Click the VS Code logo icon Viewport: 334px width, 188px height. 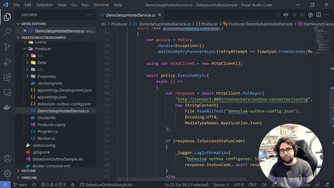[6, 5]
